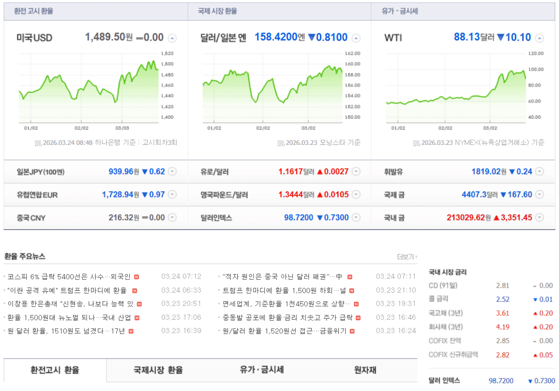Expand the 유럽연합 EUR row
This screenshot has width=559, height=391.
(172, 194)
